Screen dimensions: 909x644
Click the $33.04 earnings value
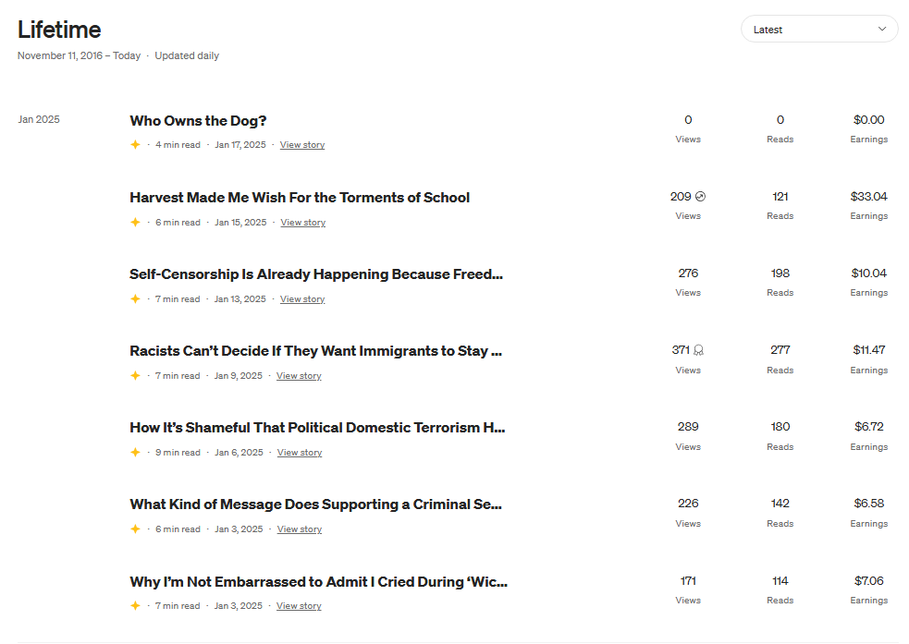click(x=868, y=197)
